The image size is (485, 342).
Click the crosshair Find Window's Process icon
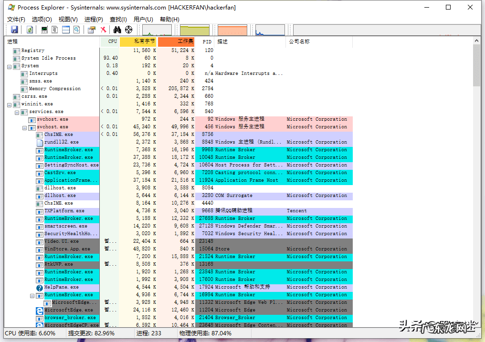tap(128, 30)
